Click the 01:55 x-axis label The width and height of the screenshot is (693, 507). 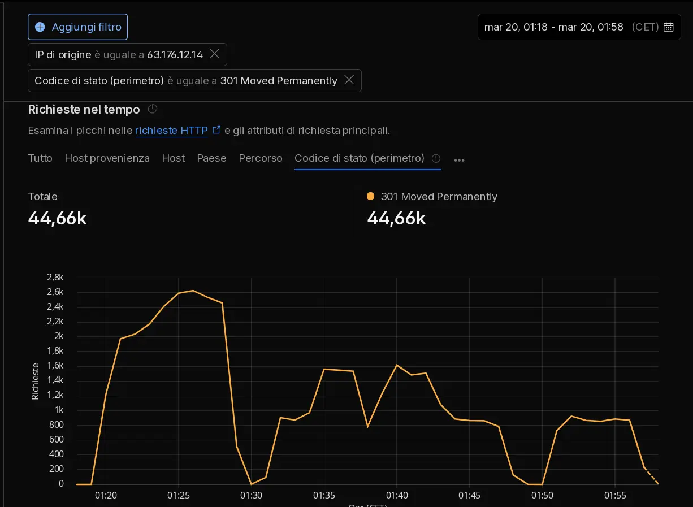tap(615, 495)
